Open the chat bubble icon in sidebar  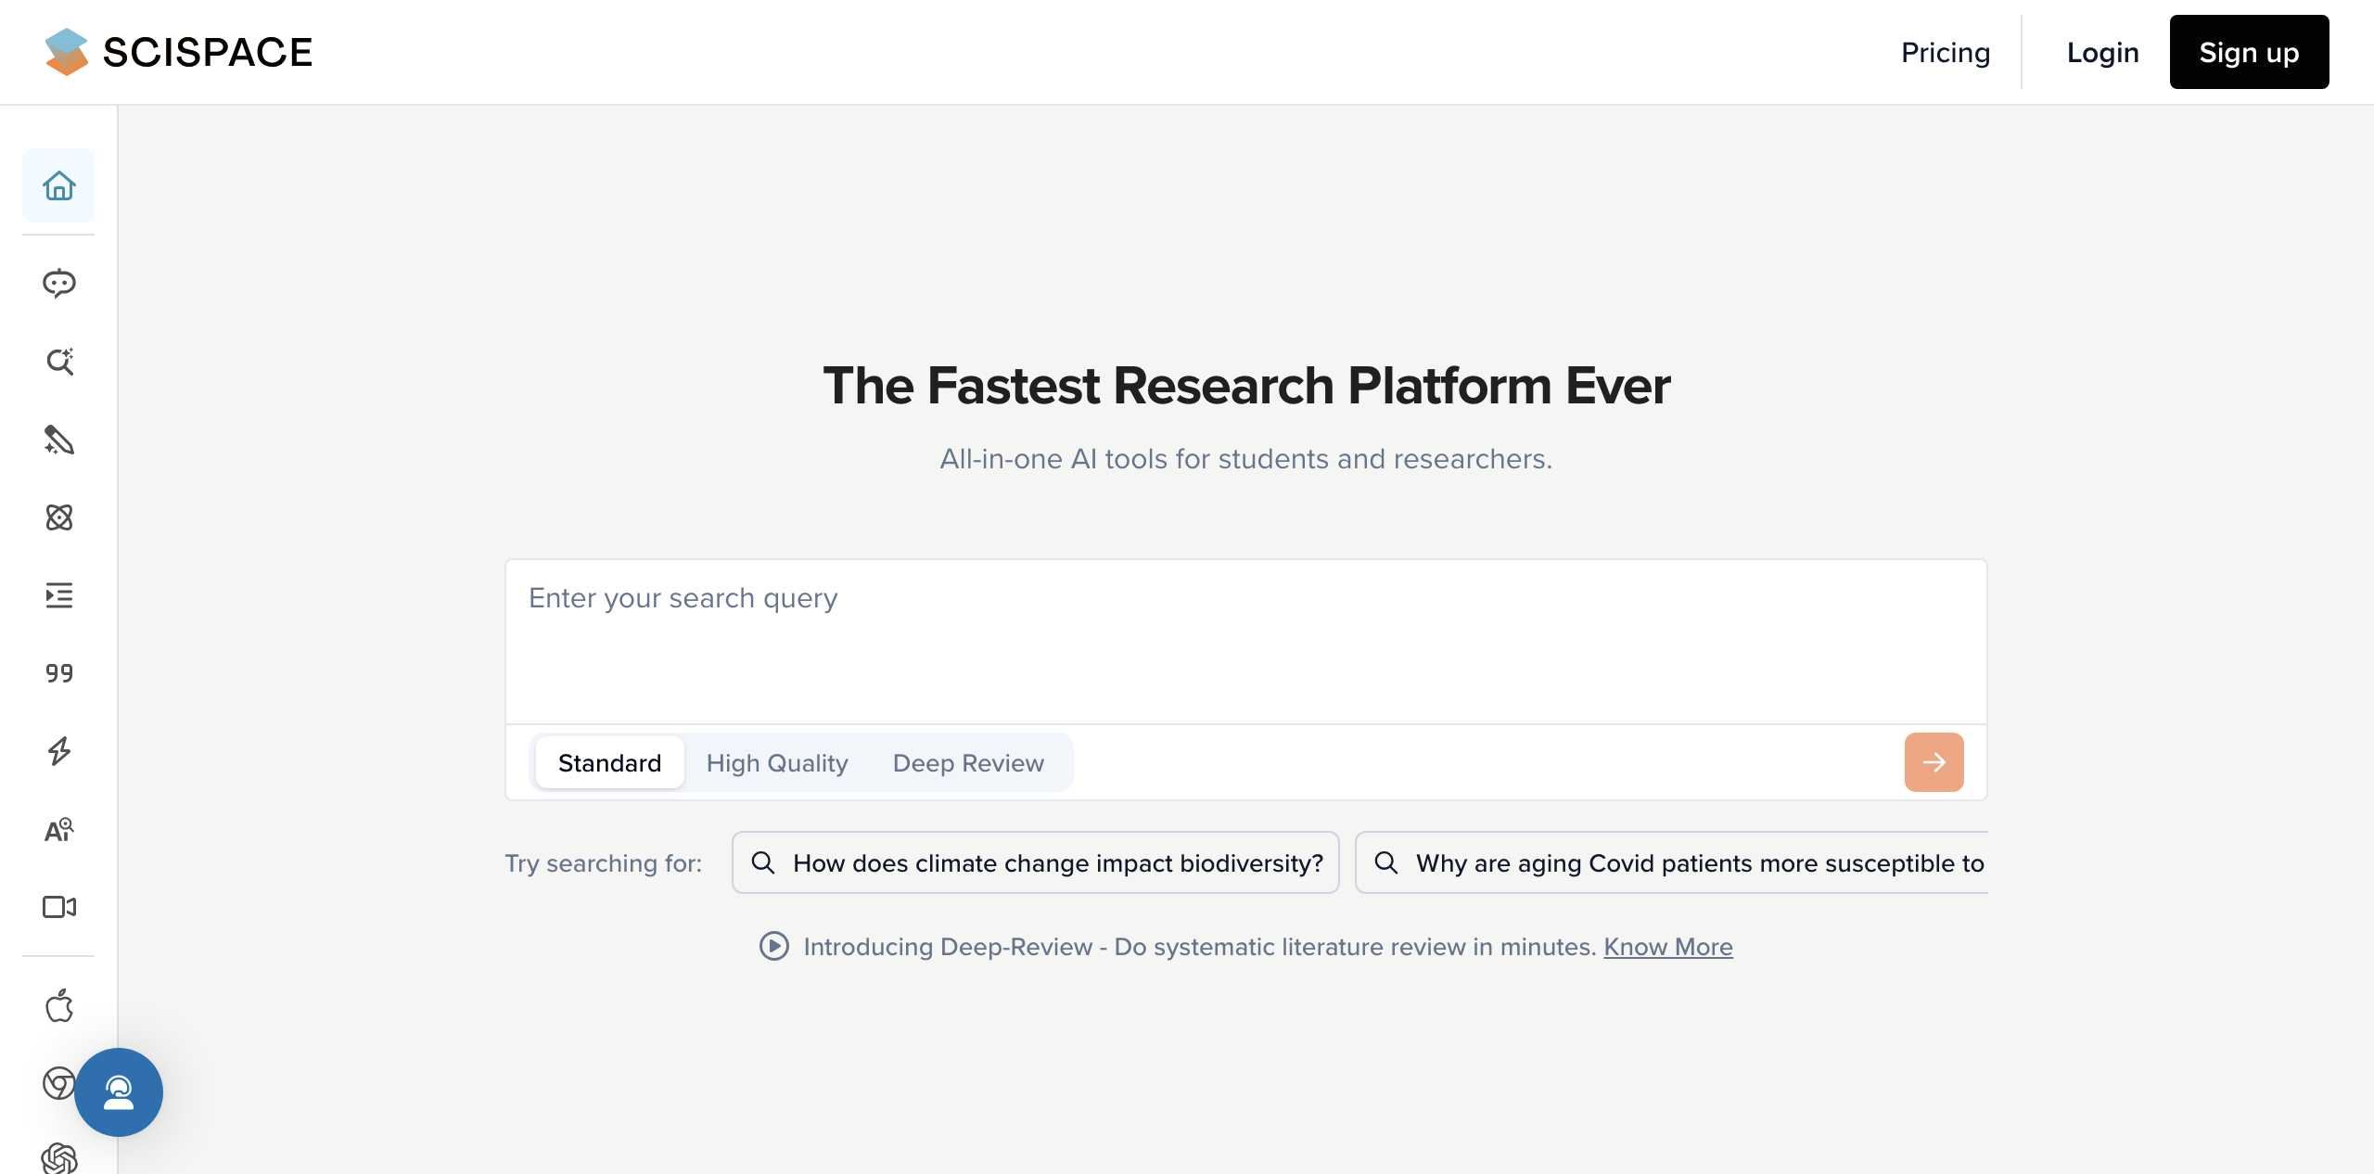tap(58, 283)
